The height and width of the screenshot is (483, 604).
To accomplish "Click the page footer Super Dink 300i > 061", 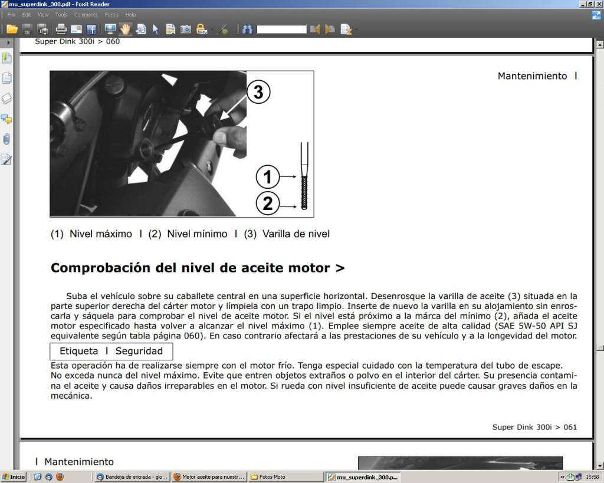I will point(534,427).
